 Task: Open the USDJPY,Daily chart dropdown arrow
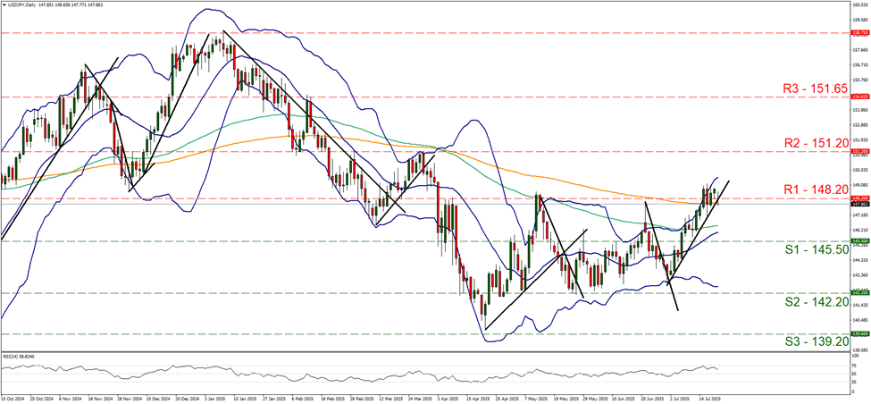pyautogui.click(x=4, y=4)
